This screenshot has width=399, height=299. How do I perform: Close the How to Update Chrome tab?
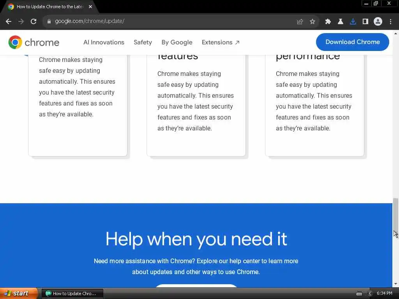click(x=90, y=7)
